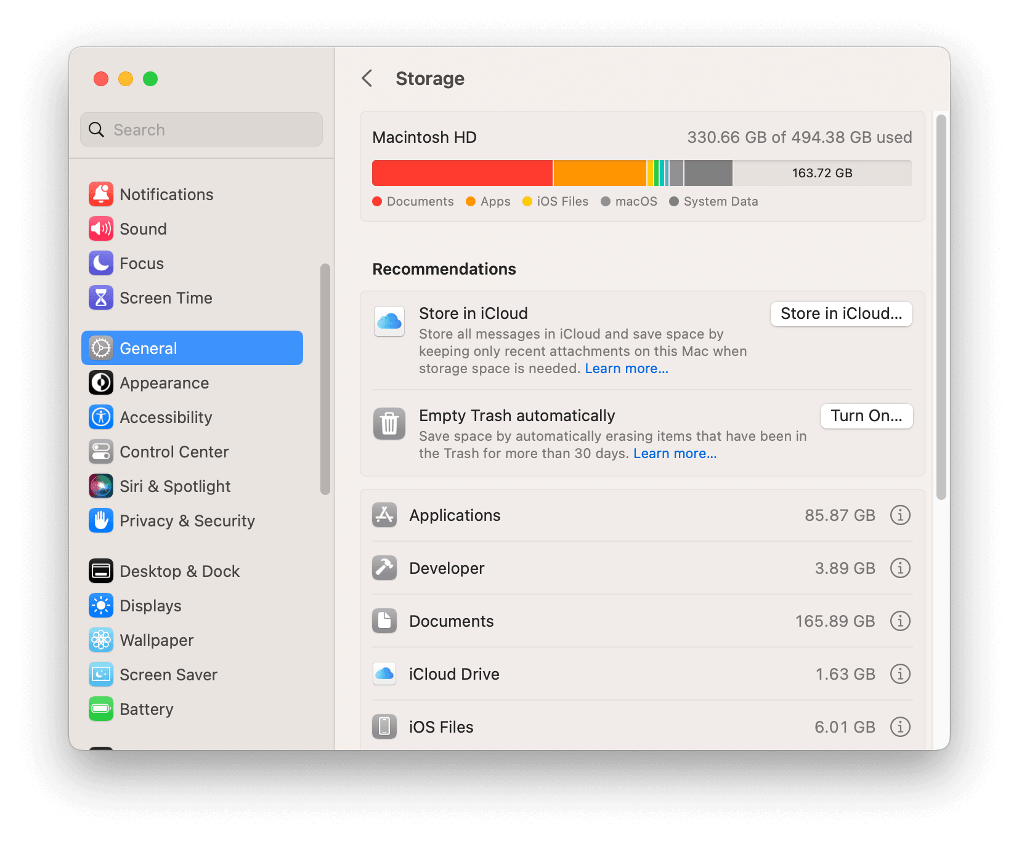This screenshot has width=1019, height=841.
Task: Select Privacy & Security in the sidebar
Action: [x=187, y=521]
